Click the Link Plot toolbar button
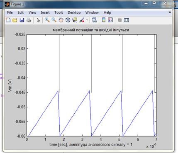 click(x=94, y=20)
